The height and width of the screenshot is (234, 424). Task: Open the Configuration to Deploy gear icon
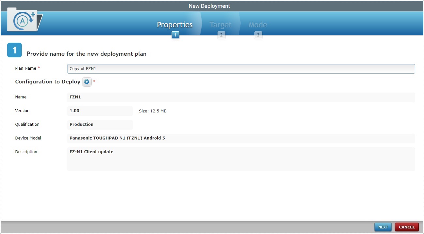tap(87, 82)
